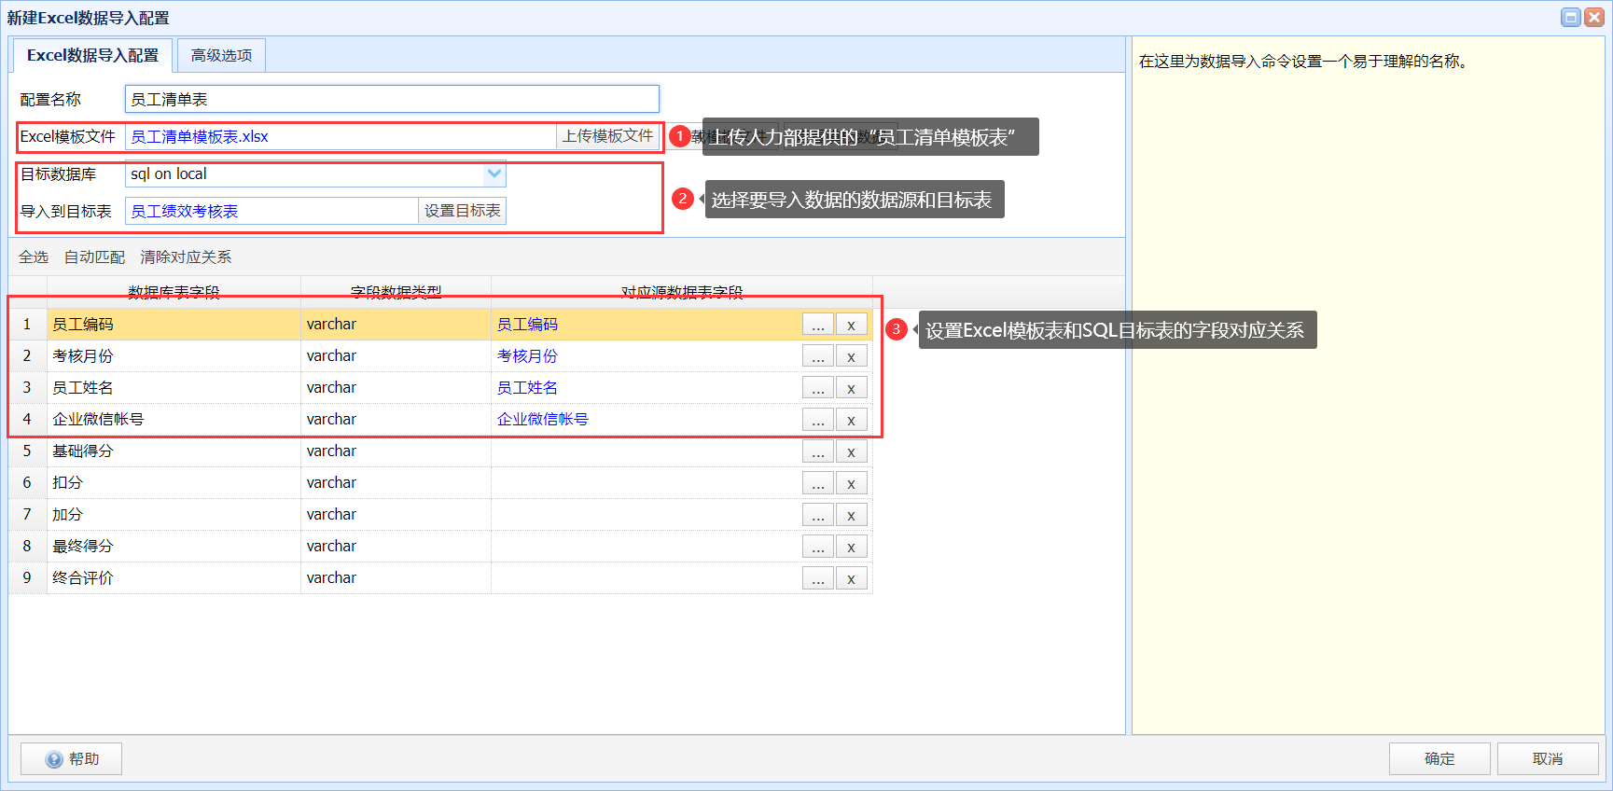Clear mapping with x for 员工编码 row

851,325
